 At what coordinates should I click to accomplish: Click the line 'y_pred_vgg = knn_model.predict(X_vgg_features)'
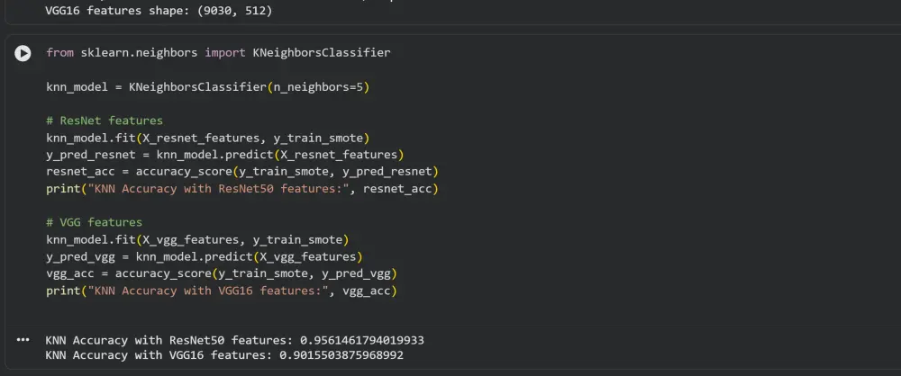click(205, 256)
